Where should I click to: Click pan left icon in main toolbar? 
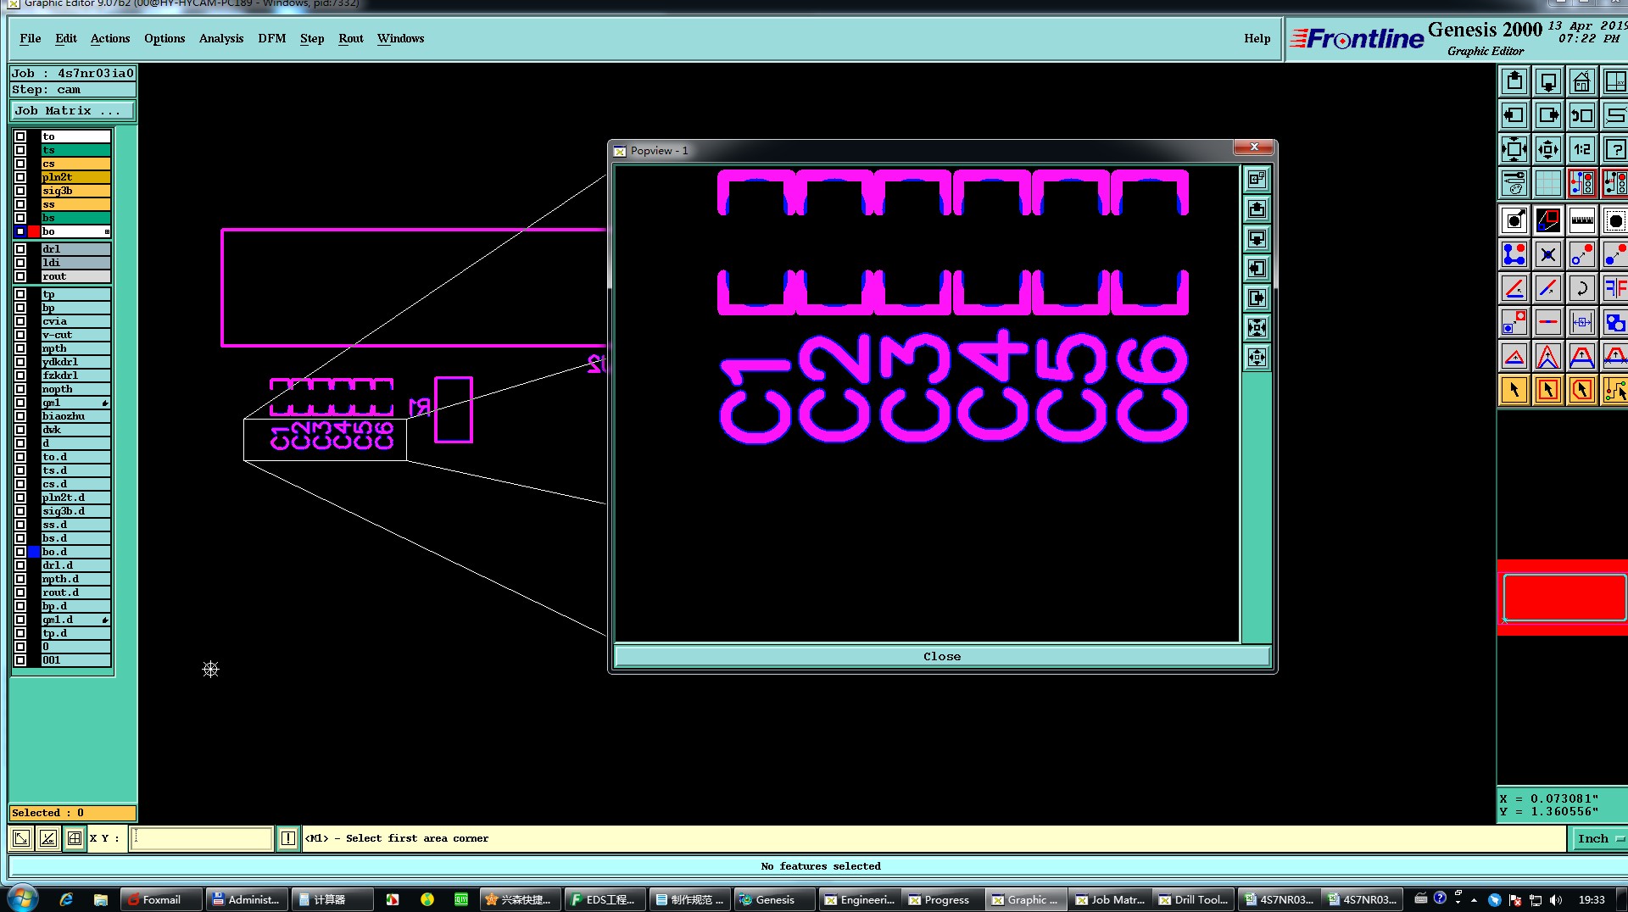pyautogui.click(x=1514, y=115)
